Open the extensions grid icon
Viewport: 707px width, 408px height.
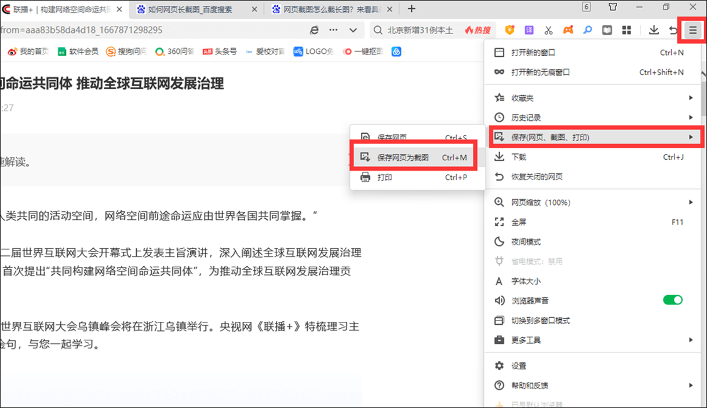(x=626, y=30)
